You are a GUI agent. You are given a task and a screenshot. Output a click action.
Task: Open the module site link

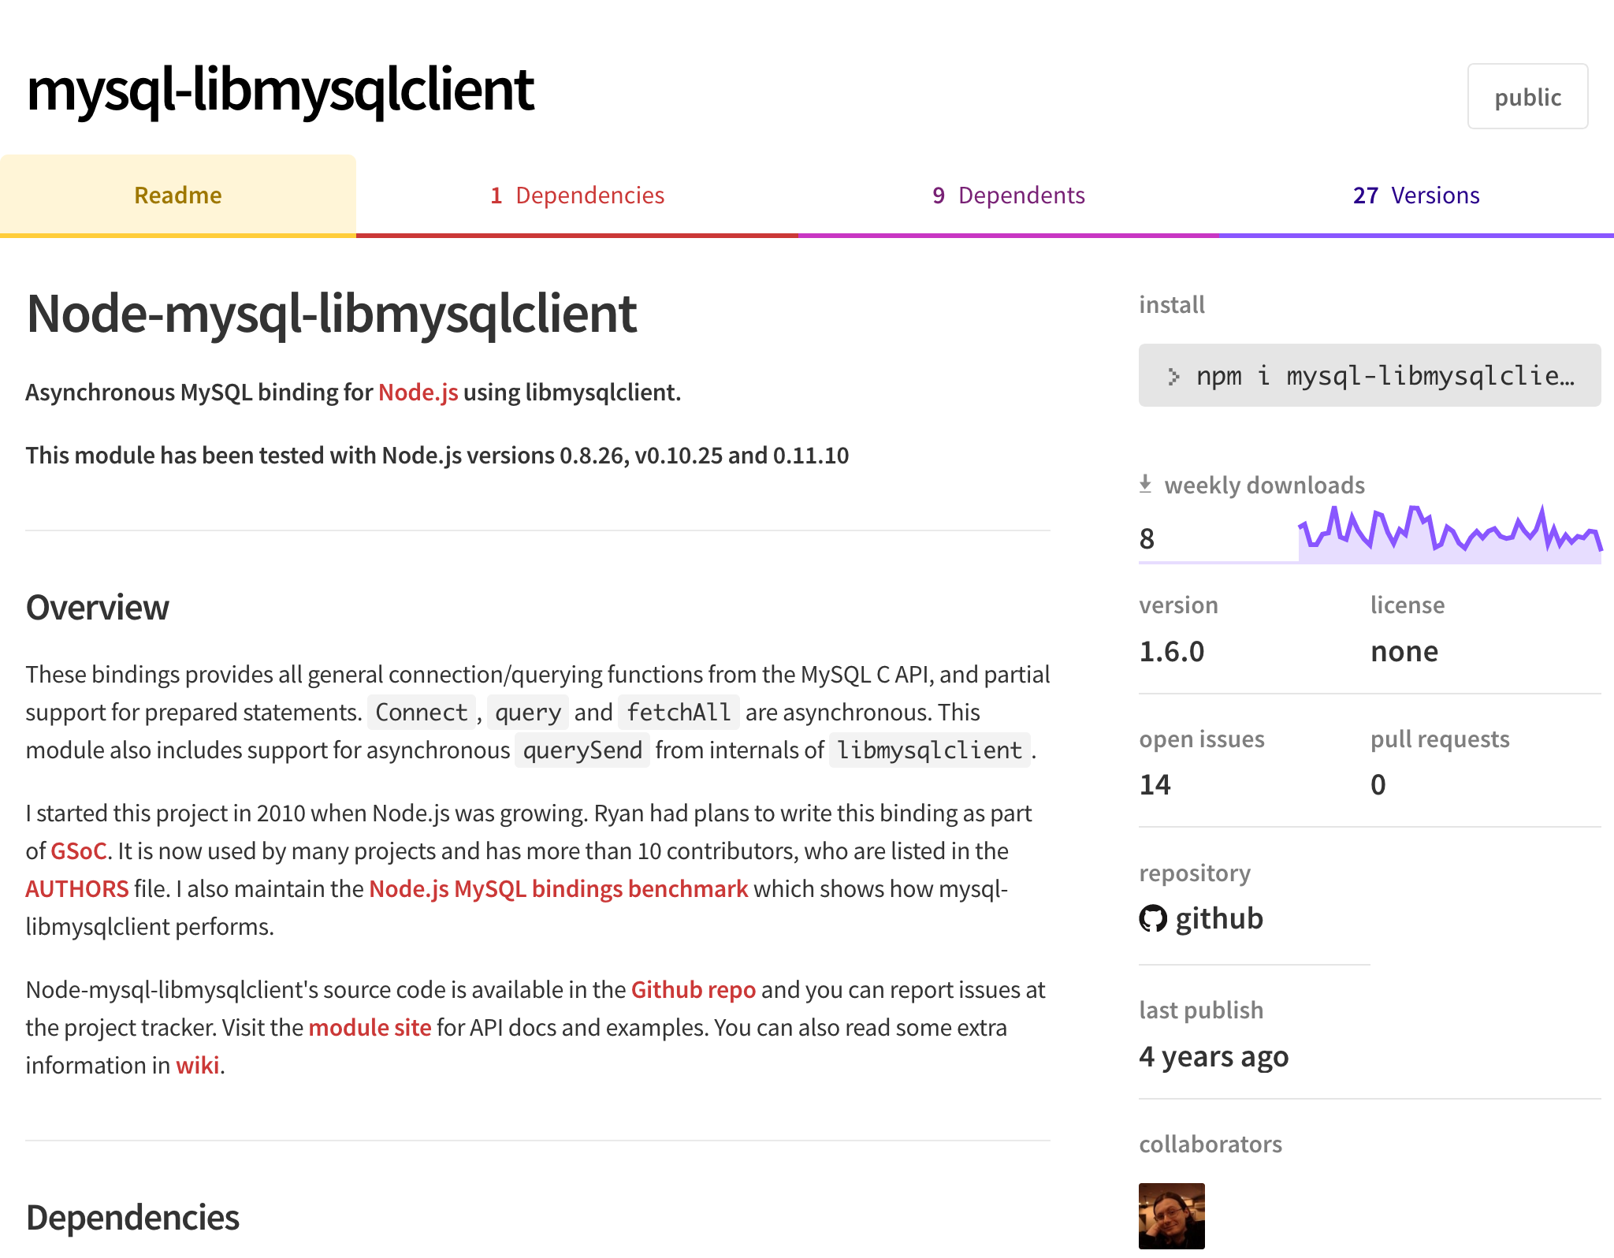[x=370, y=1027]
